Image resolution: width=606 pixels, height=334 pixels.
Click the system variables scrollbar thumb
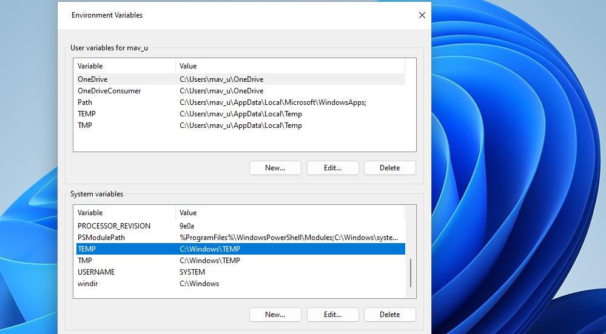coord(411,273)
